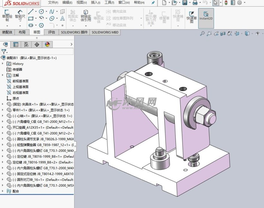264x208 pixels.
Task: Open the DimXpertManager tab
Action: tap(37, 45)
